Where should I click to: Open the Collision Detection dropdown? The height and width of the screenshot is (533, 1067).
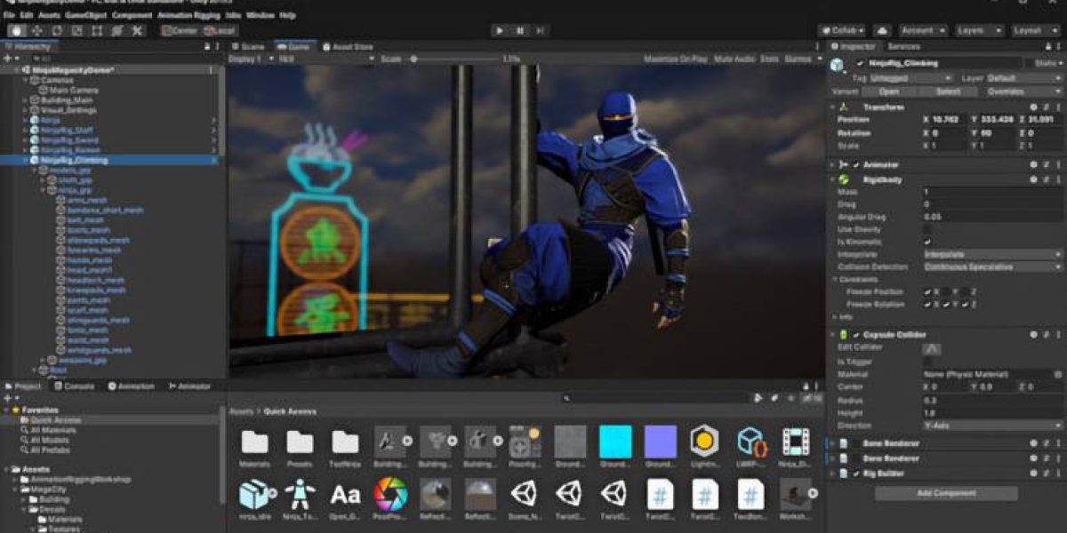(992, 266)
